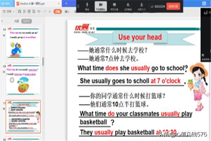Undo the last action
Screen dimensions: 211x141
(x=39, y=12)
